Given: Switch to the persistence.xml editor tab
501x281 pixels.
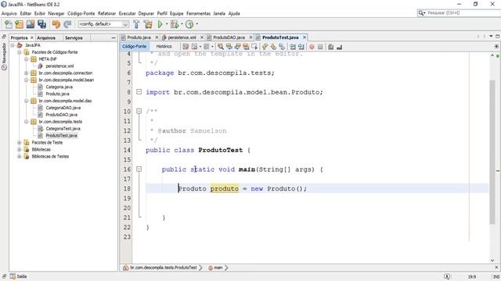Looking at the screenshot, I should point(182,37).
